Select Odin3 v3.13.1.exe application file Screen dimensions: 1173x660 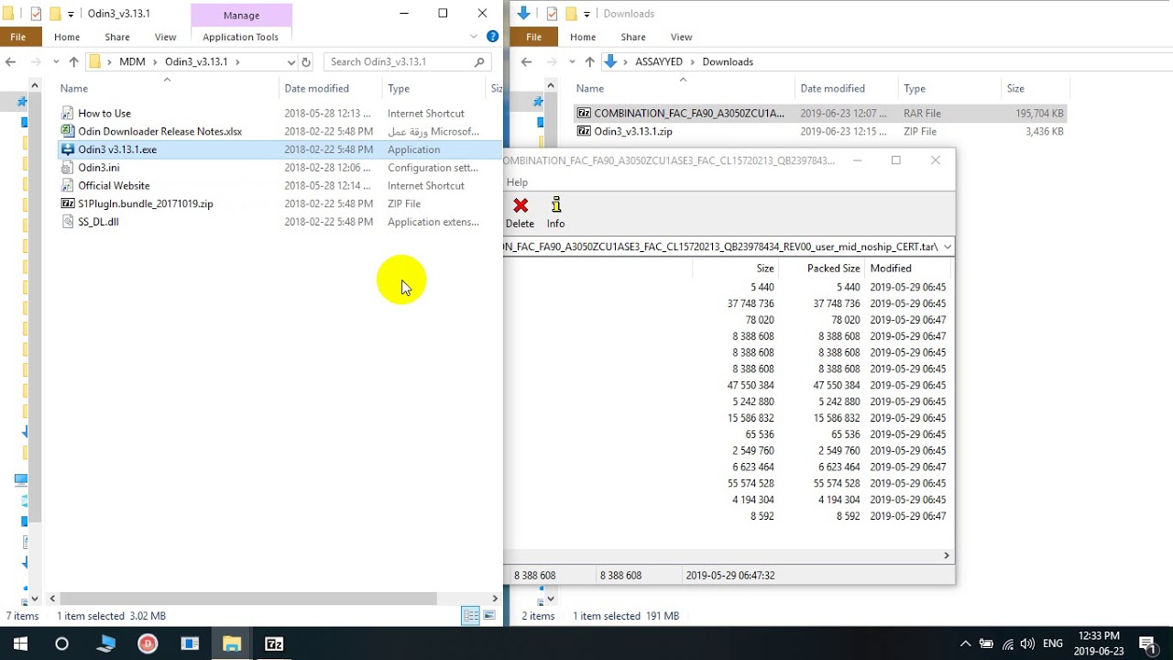280,149
